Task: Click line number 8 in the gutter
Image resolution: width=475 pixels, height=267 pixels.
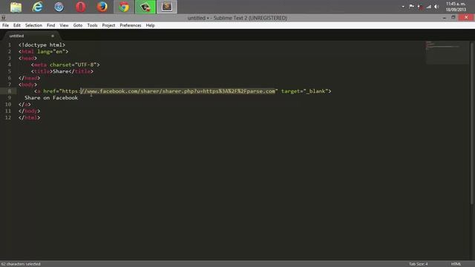Action: click(10, 91)
